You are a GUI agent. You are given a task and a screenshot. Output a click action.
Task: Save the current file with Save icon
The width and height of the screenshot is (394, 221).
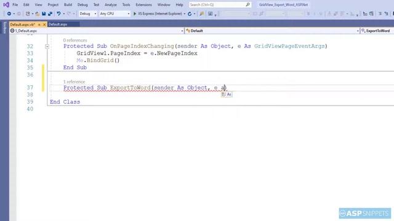tap(44, 14)
